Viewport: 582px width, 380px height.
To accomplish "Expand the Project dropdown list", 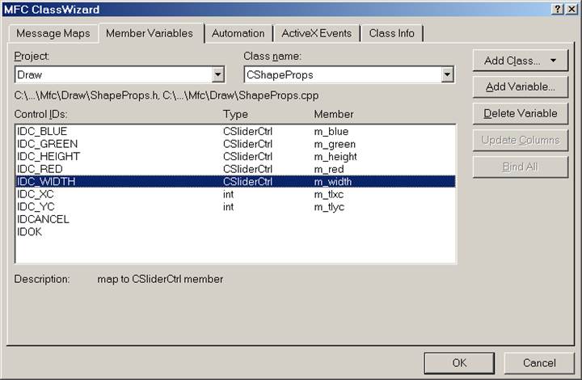I will point(217,75).
